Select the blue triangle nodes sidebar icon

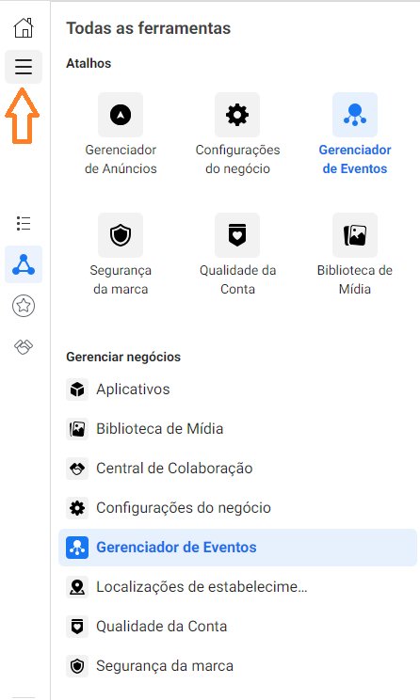tap(24, 264)
